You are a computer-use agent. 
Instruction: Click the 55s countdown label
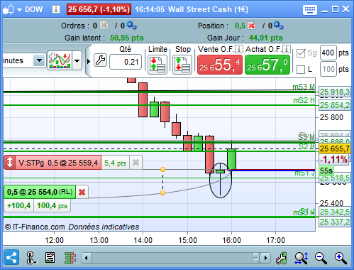(x=326, y=171)
